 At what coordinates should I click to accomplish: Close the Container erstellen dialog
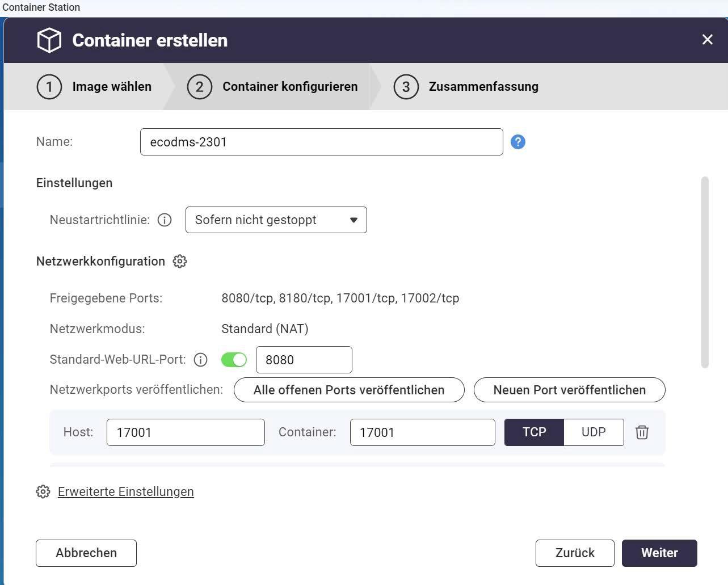(707, 40)
